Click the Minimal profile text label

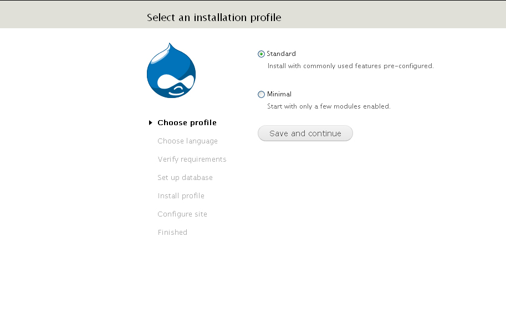(279, 95)
